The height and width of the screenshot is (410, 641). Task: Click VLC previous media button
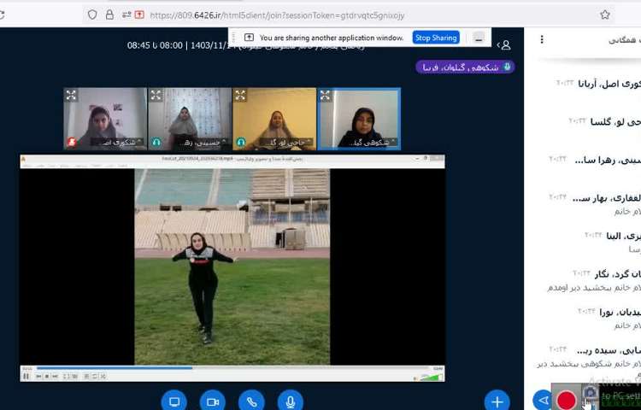pyautogui.click(x=38, y=376)
